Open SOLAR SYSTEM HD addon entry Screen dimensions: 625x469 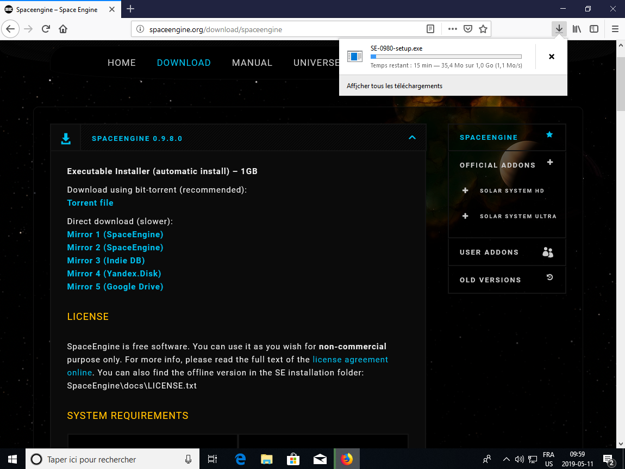pos(512,191)
